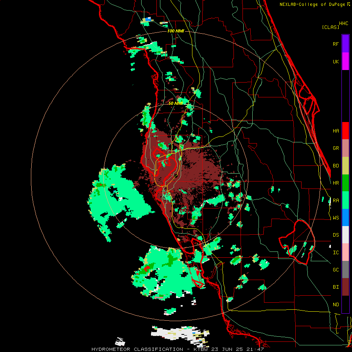352x352 pixels.
Task: Click the 100 NMI range ring label
Action: coord(176,31)
